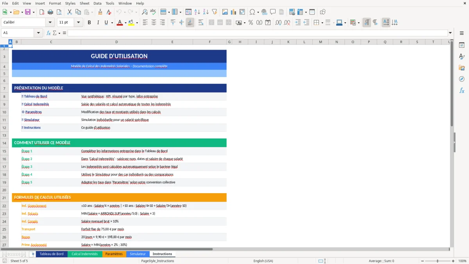Insert a chart

[234, 12]
